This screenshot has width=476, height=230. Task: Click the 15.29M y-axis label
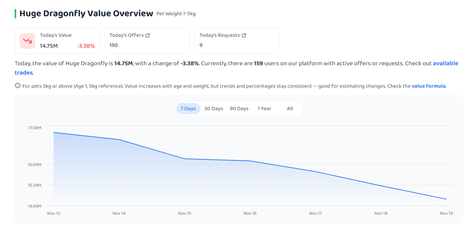pos(35,185)
